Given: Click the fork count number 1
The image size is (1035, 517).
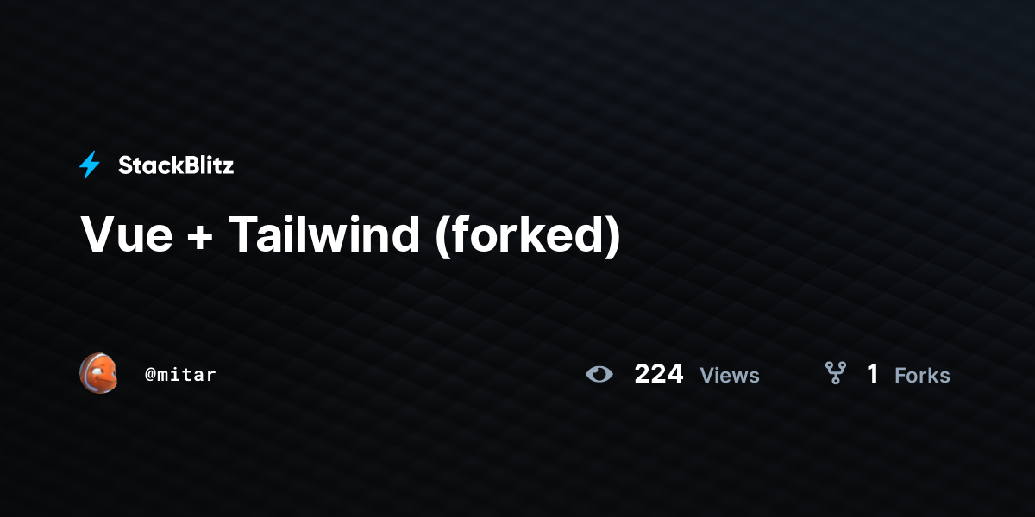Looking at the screenshot, I should (x=873, y=374).
